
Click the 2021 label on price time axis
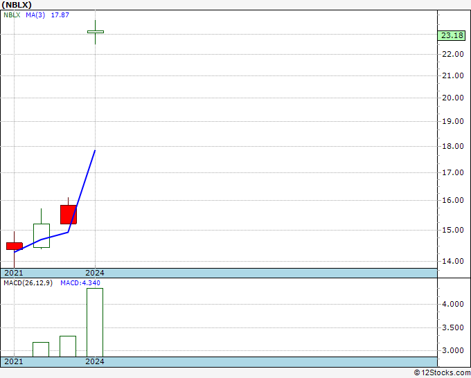14,273
